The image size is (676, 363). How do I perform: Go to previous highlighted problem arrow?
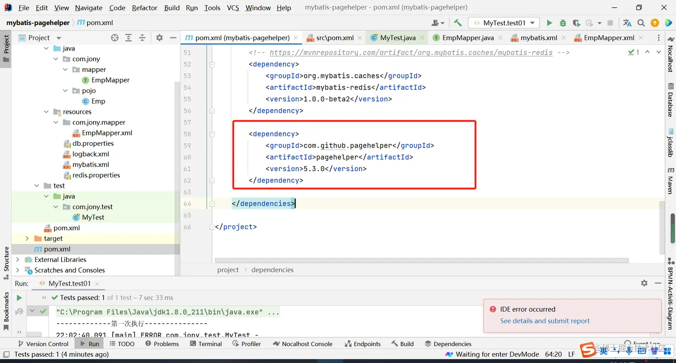[x=647, y=52]
